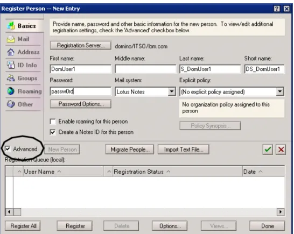294x234 pixels.
Task: Click the Last name input field
Action: coord(210,69)
